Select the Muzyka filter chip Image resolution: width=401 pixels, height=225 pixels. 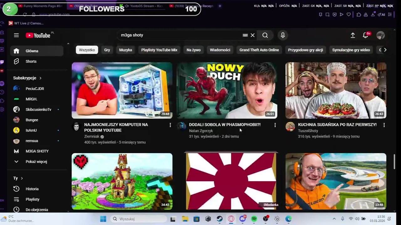126,50
